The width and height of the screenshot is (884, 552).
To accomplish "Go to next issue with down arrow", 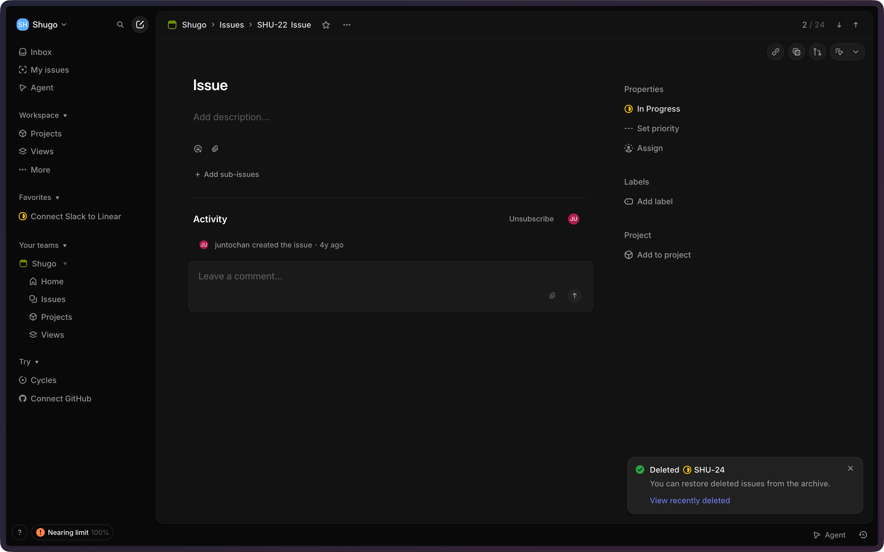I will pos(839,25).
